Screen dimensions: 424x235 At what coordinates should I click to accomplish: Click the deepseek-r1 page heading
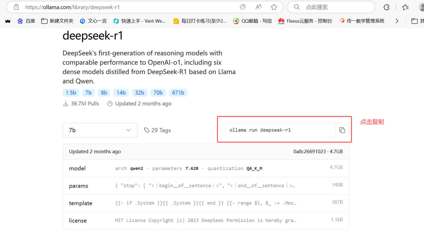[x=93, y=36]
